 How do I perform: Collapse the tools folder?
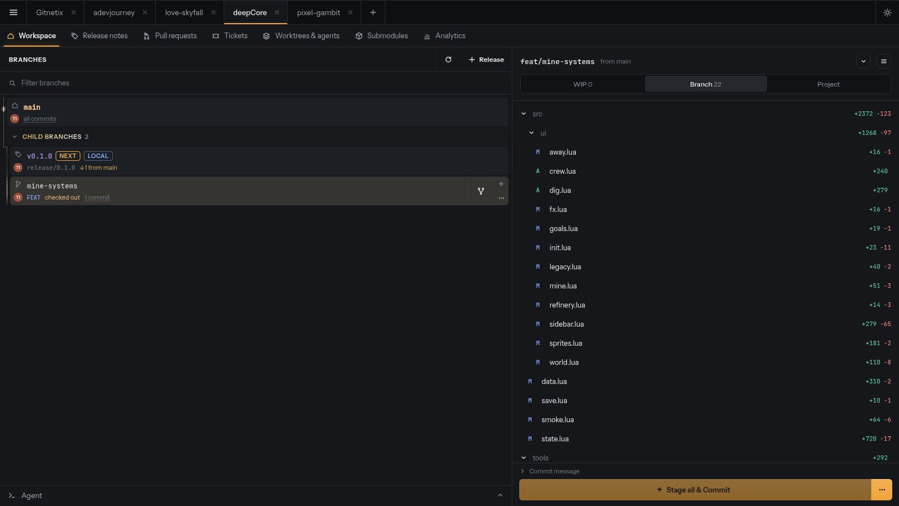click(524, 458)
